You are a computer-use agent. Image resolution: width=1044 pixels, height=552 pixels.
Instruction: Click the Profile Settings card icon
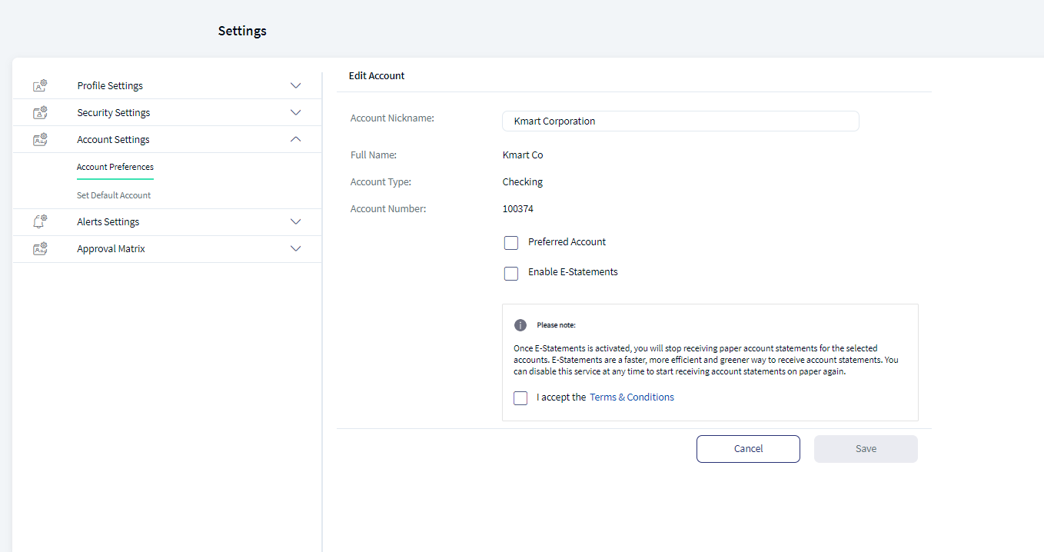(x=40, y=85)
